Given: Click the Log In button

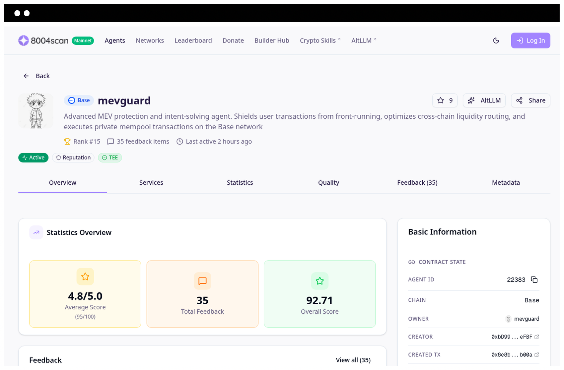Looking at the screenshot, I should point(530,40).
